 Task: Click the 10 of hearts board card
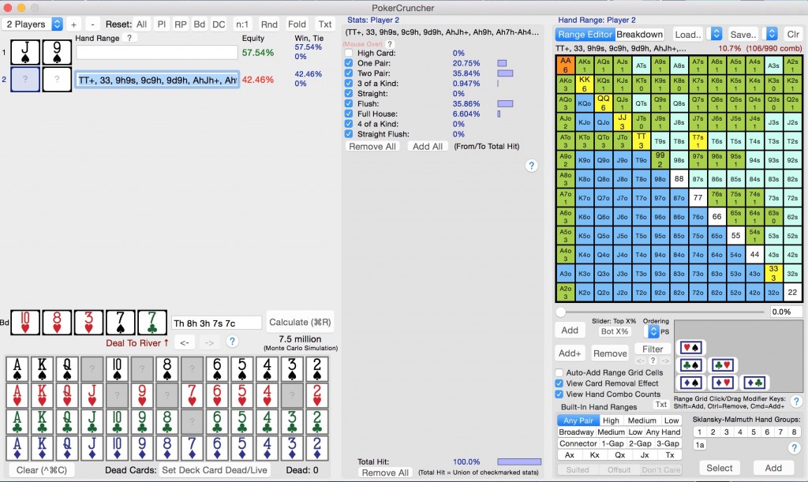click(25, 323)
